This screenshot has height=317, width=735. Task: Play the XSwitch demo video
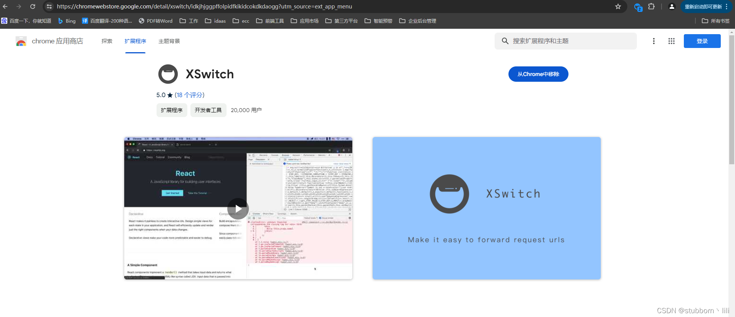(238, 209)
